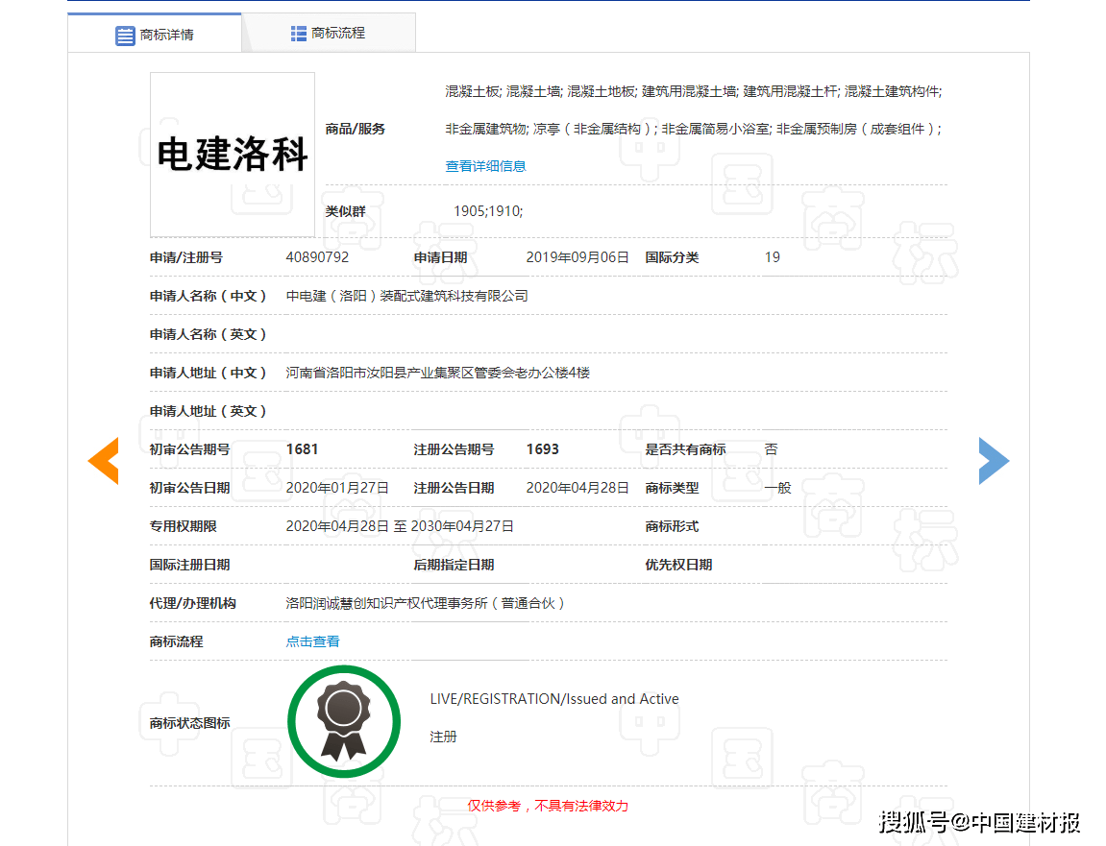Image resolution: width=1106 pixels, height=846 pixels.
Task: Click the applicant name 中电建（洛阳）装配式建筑科技有限公司
Action: (407, 296)
